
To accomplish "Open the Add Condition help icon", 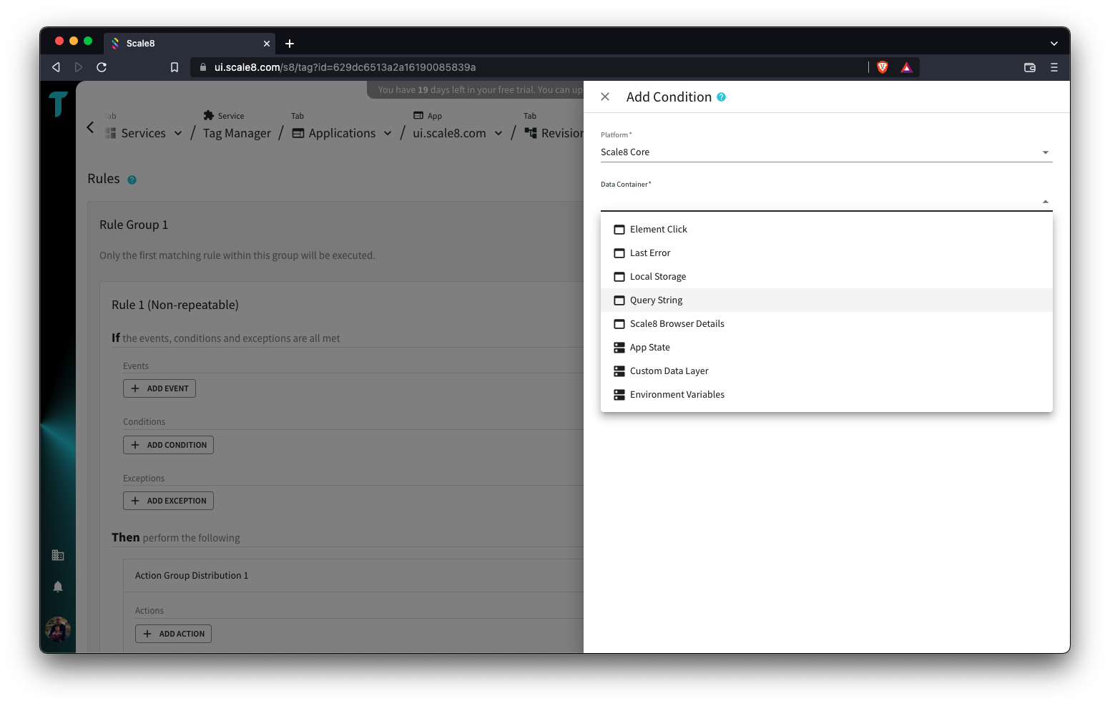I will click(721, 97).
